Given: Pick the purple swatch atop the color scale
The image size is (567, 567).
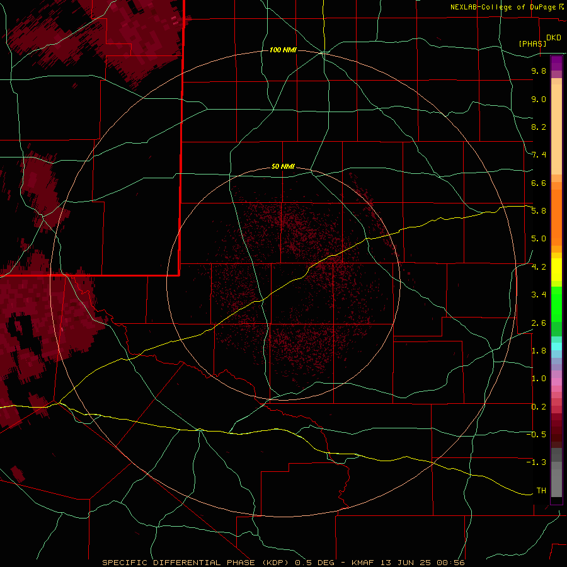Looking at the screenshot, I should point(556,63).
